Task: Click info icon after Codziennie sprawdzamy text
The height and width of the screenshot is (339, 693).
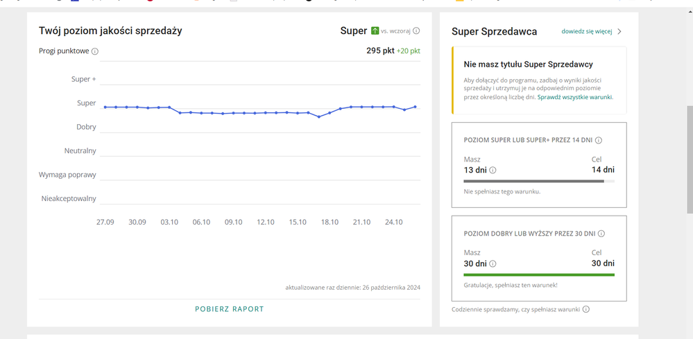Action: [x=586, y=309]
